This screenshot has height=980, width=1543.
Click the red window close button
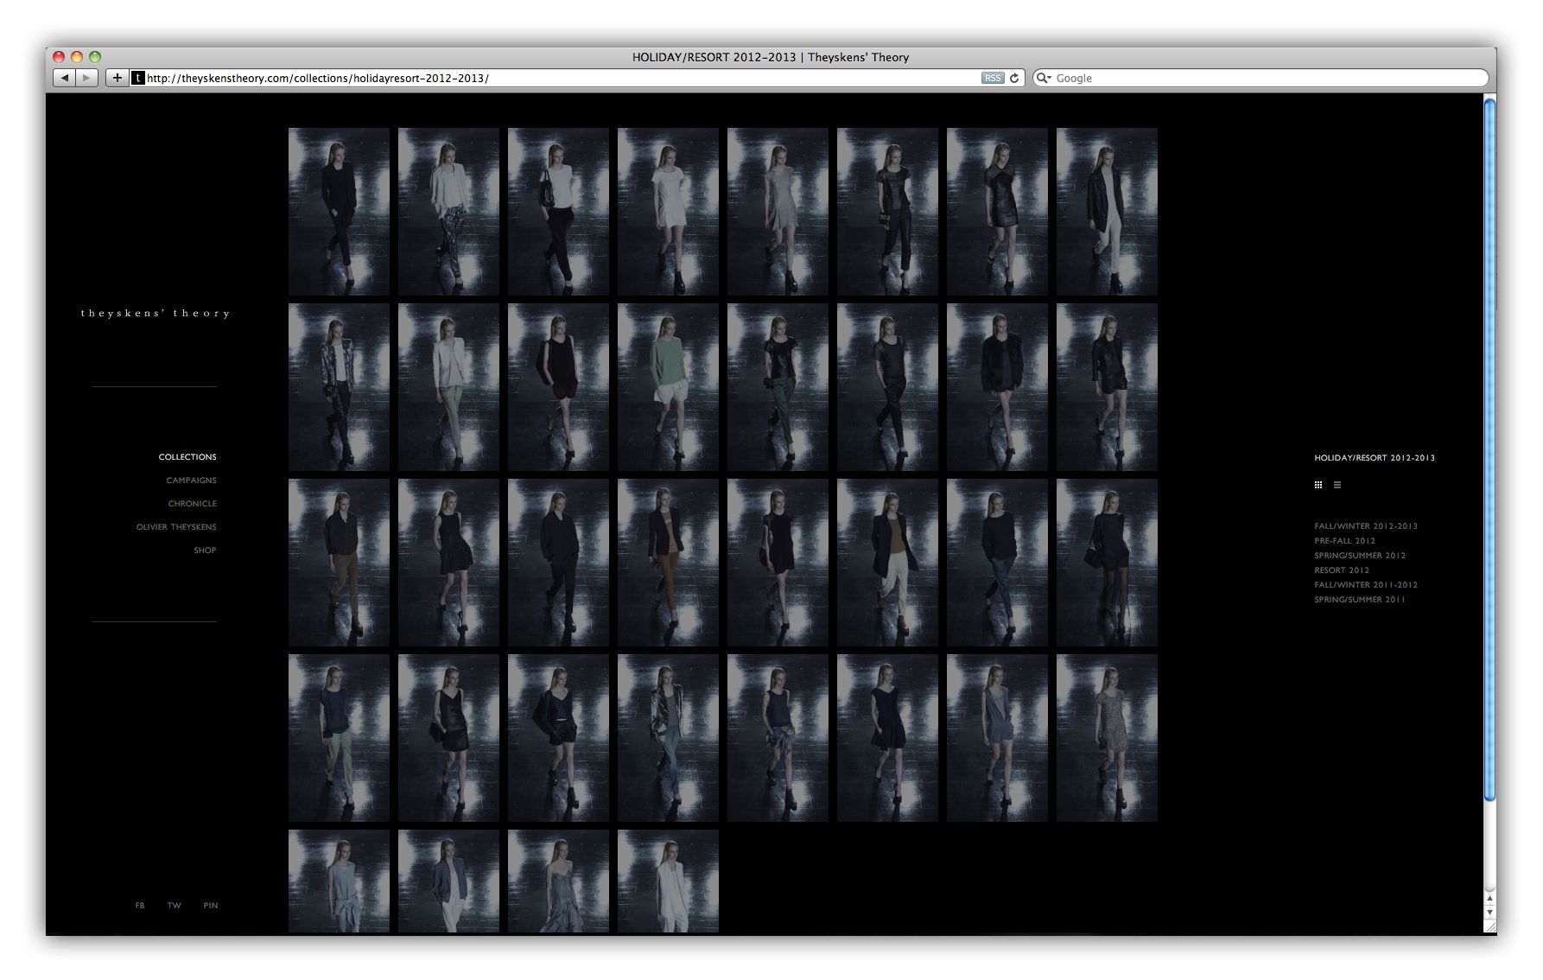pyautogui.click(x=59, y=57)
